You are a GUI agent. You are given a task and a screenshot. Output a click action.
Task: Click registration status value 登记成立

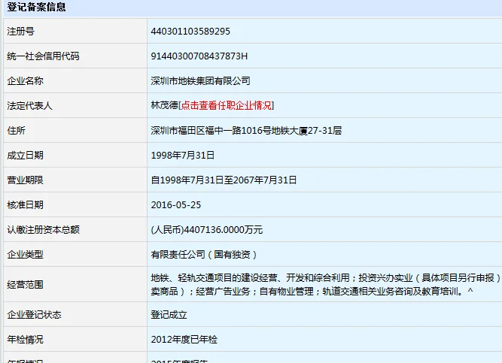coord(169,315)
